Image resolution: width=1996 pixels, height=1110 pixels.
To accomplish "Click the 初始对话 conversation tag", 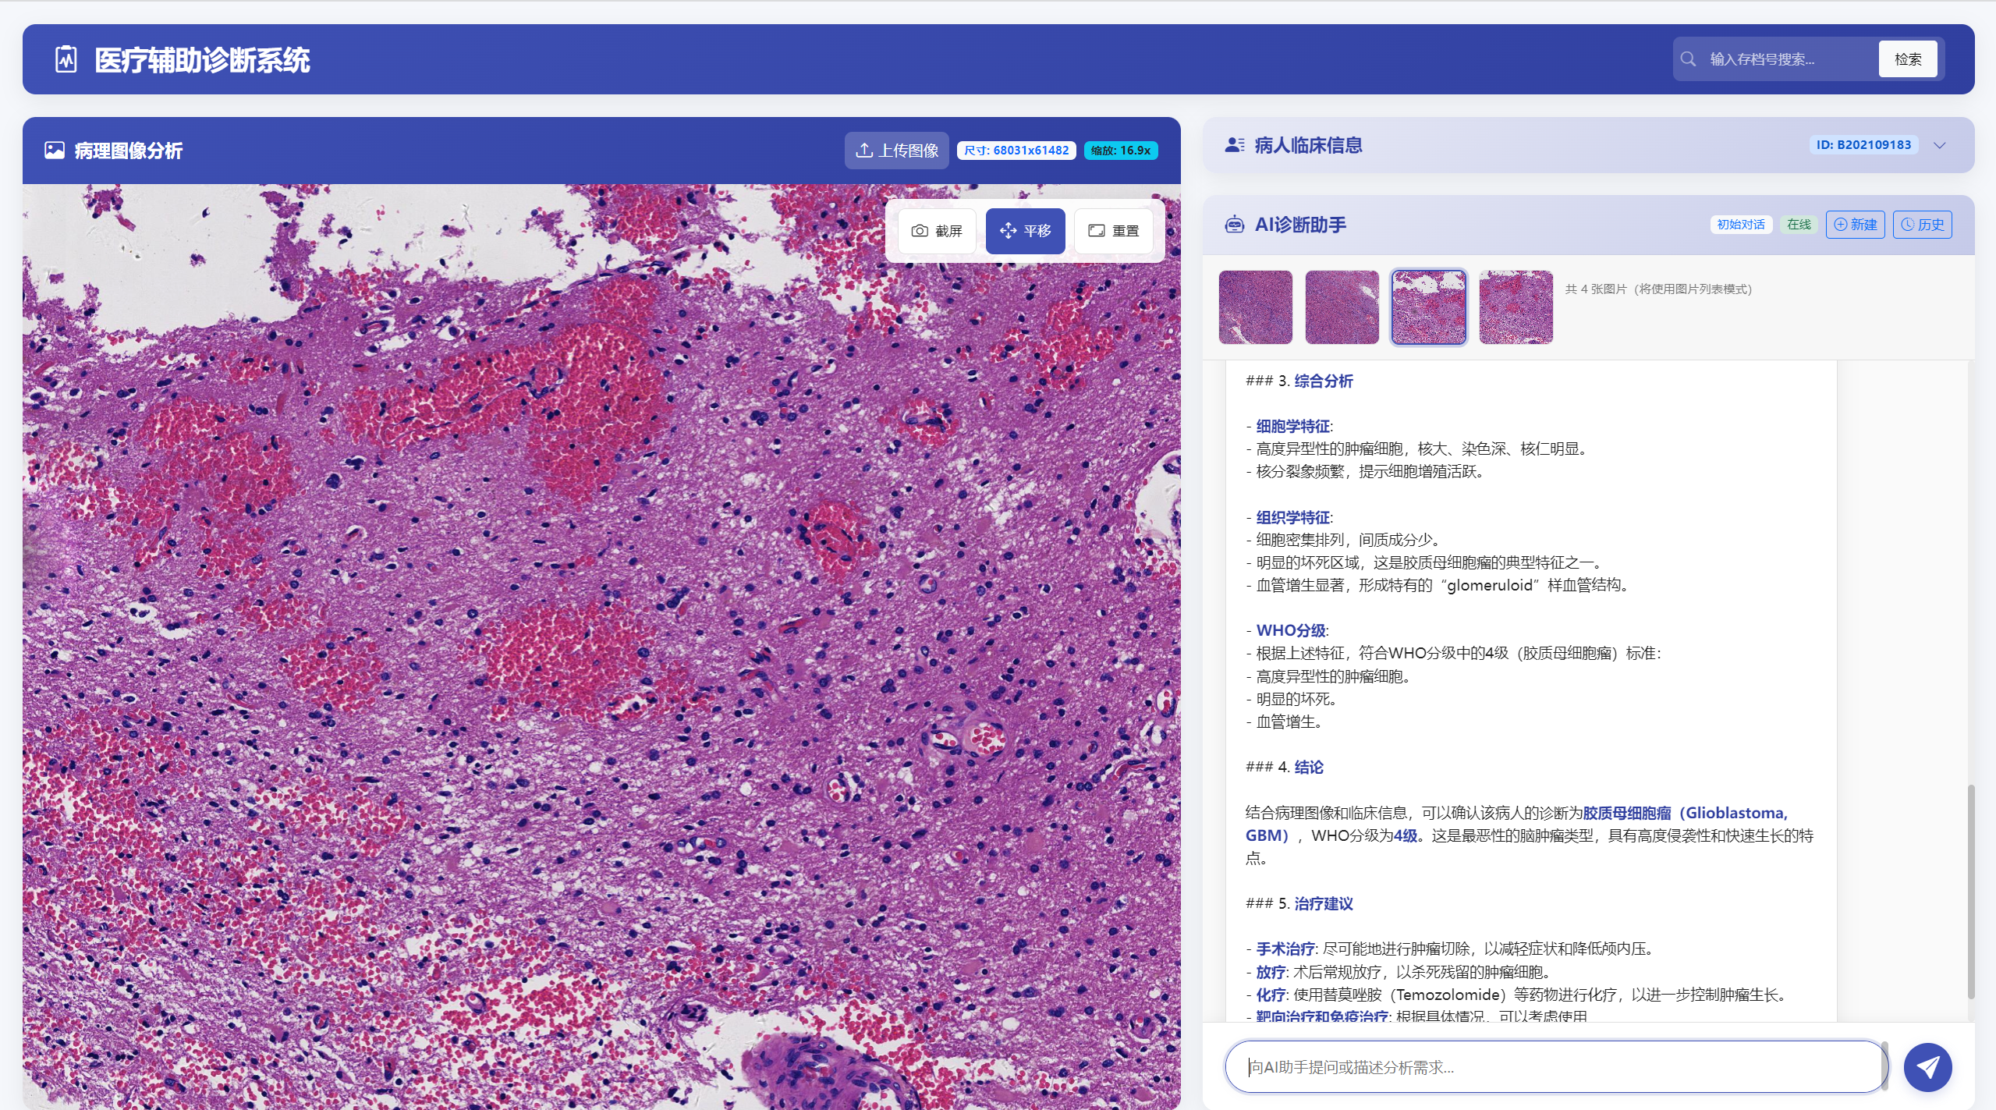I will [1741, 225].
